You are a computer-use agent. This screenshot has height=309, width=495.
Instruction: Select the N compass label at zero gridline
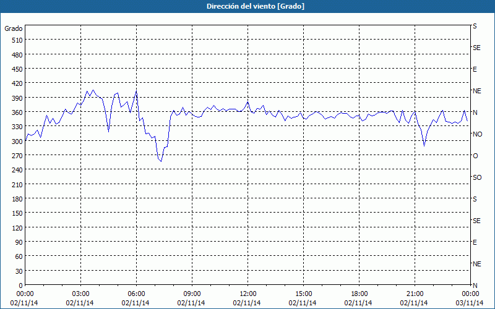click(475, 286)
